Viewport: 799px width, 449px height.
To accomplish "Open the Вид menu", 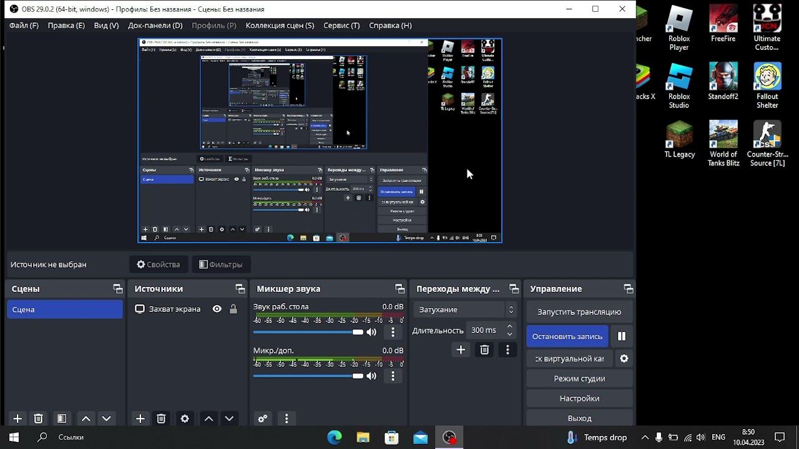I will [x=106, y=26].
